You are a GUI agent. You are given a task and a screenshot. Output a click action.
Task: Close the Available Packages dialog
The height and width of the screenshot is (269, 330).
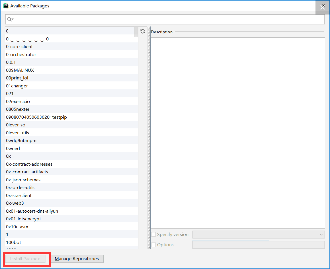pos(323,7)
